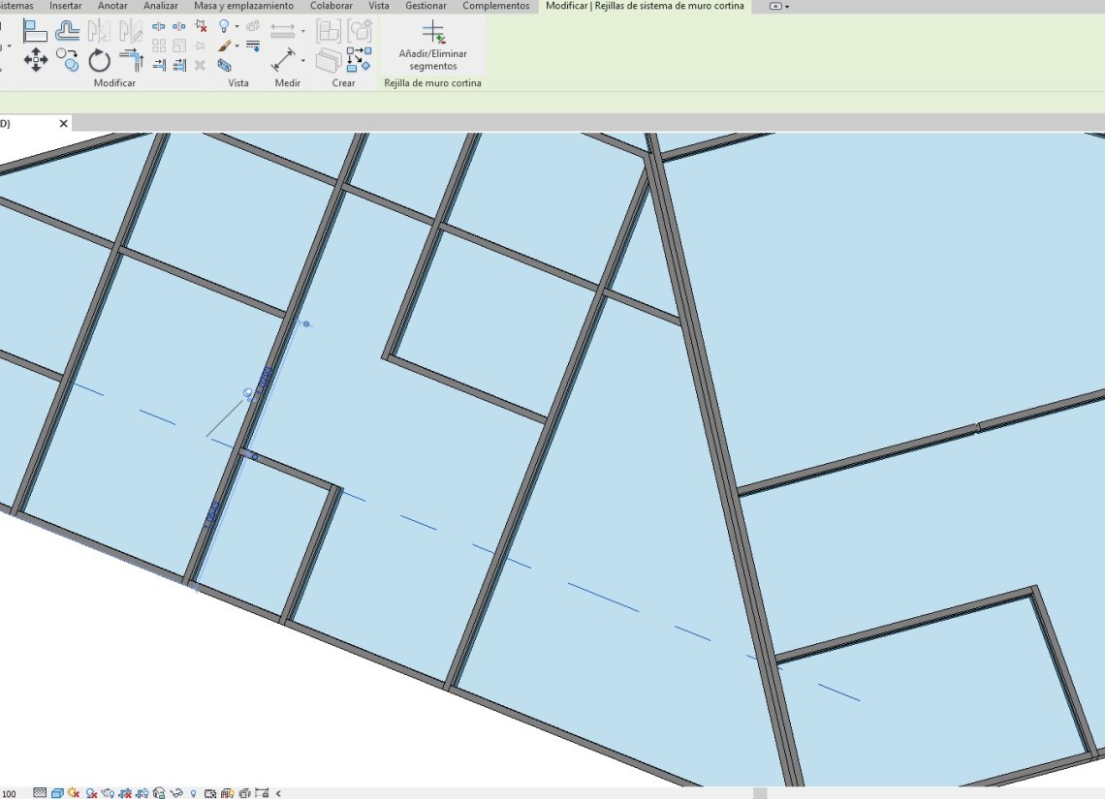Switch to the Gestionar tab
Image resolution: width=1105 pixels, height=799 pixels.
[426, 6]
